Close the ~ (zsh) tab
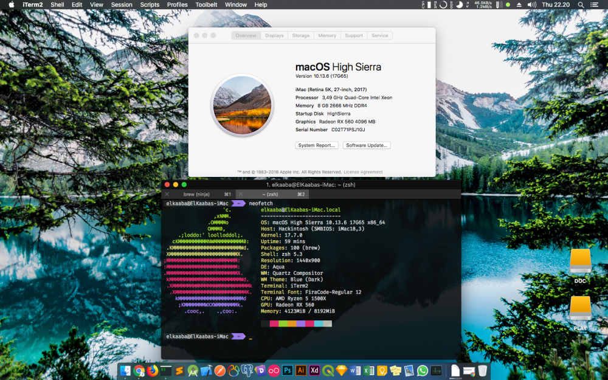 [241, 194]
